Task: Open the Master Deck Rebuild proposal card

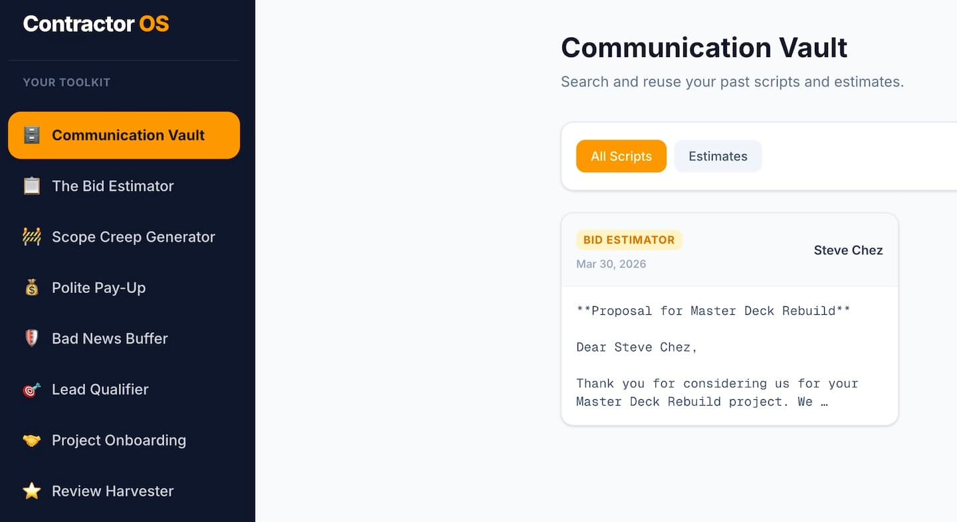Action: coord(729,355)
